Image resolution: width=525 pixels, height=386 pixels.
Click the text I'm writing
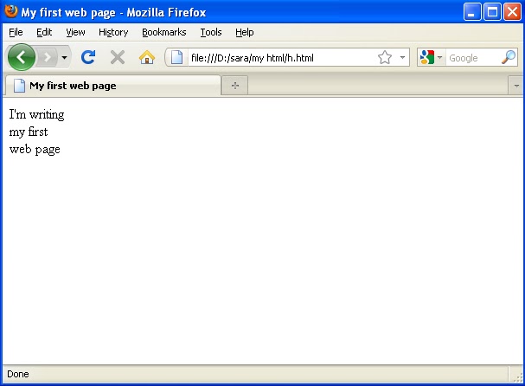36,114
